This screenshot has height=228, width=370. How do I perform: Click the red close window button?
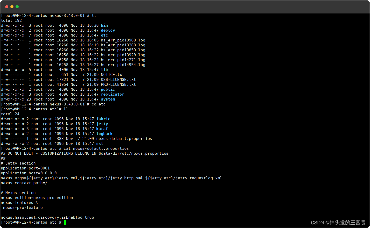(x=7, y=7)
